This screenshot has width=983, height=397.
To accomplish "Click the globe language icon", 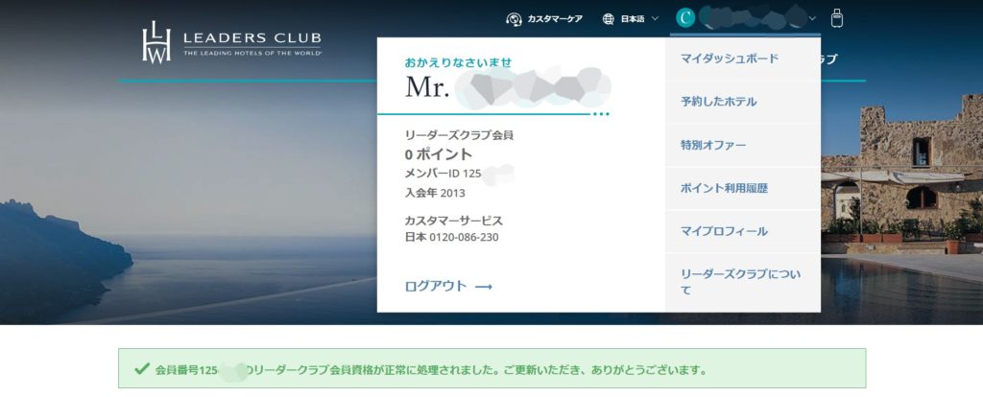I will click(x=609, y=18).
